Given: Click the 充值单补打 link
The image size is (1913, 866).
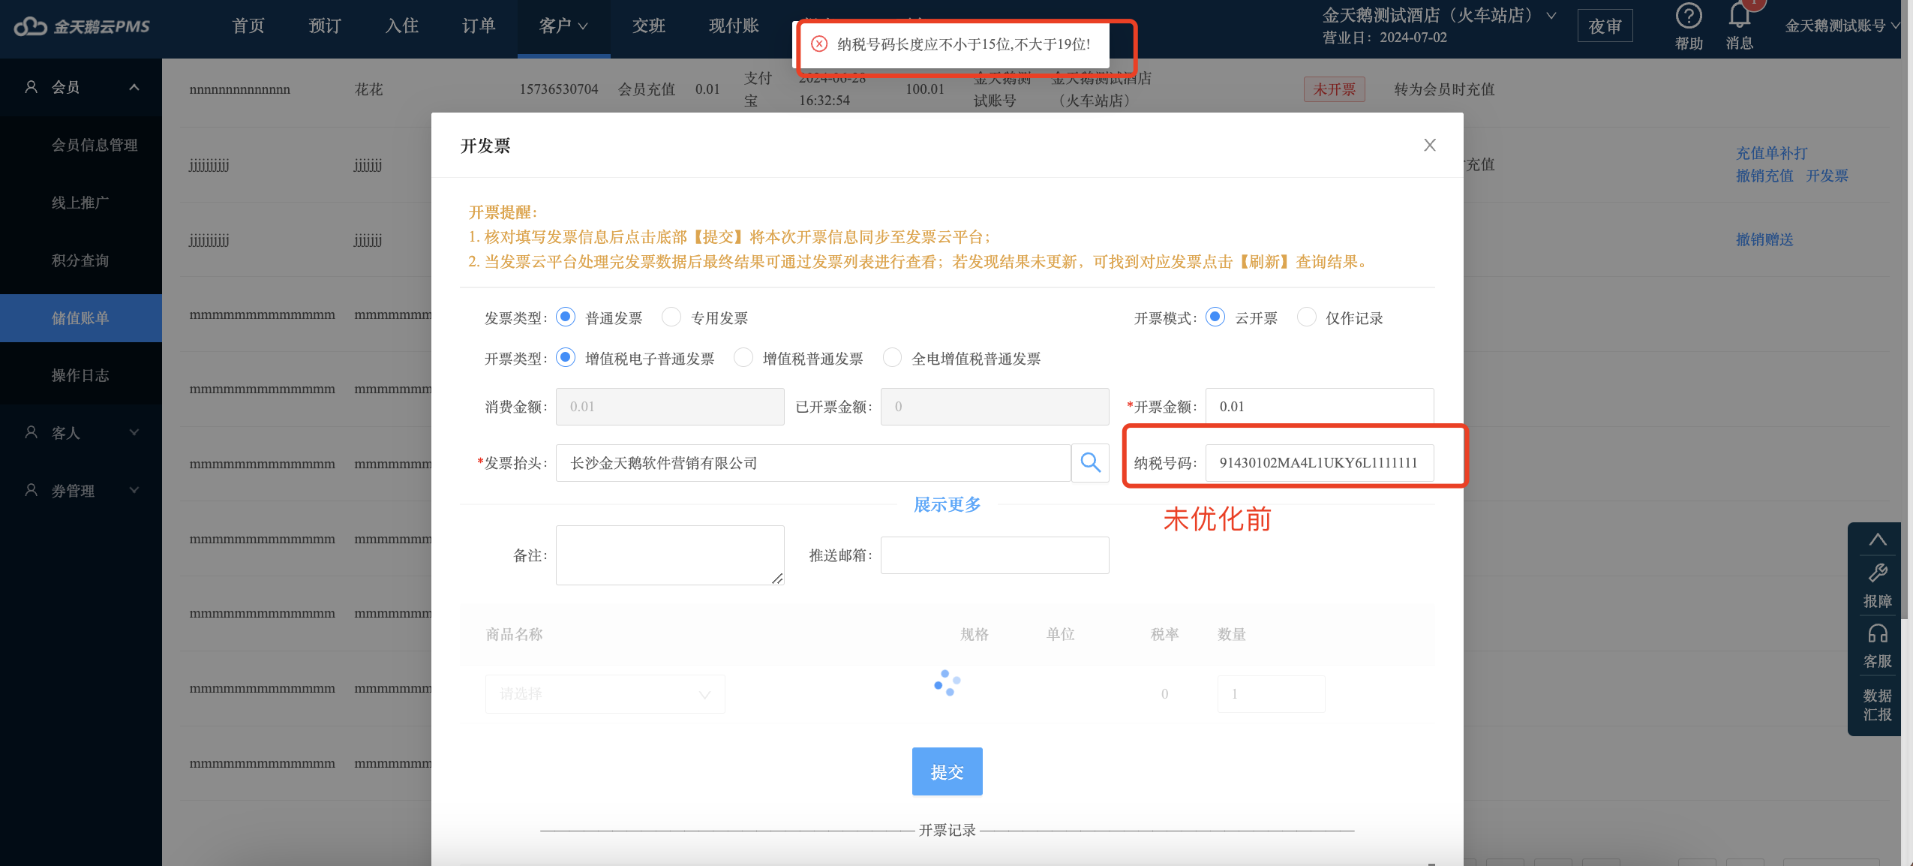Looking at the screenshot, I should (x=1771, y=153).
